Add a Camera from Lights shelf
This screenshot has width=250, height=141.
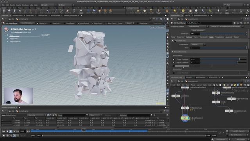(132, 11)
